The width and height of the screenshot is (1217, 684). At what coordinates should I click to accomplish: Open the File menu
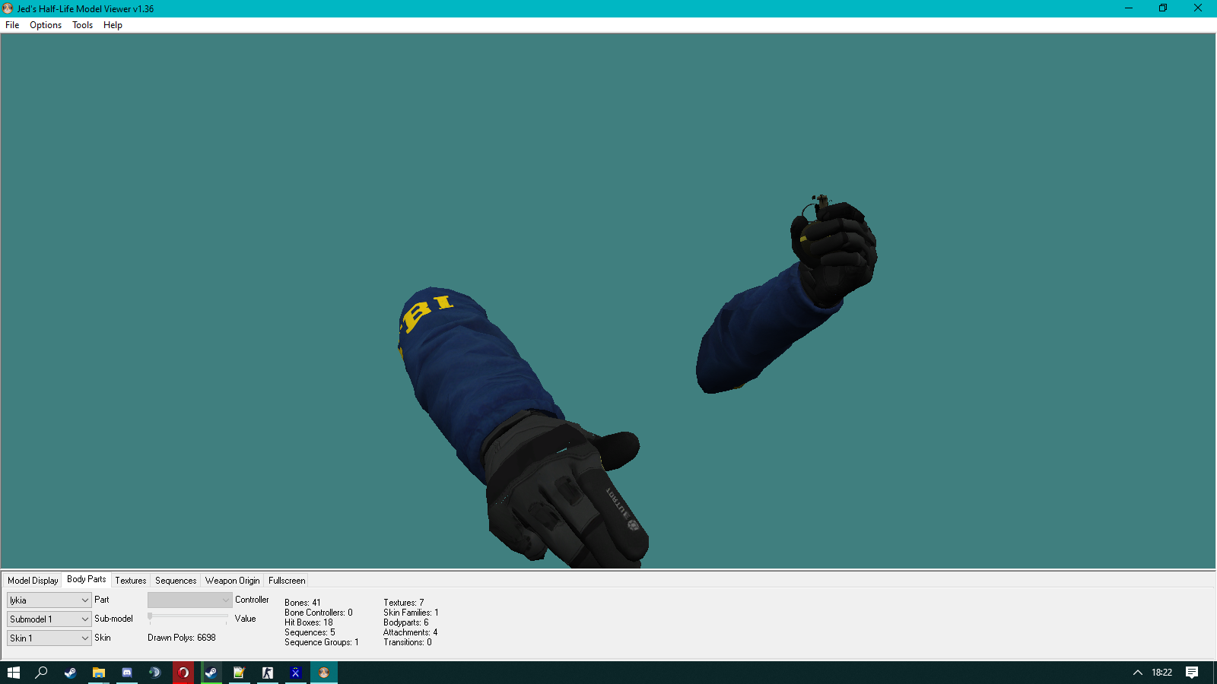pyautogui.click(x=12, y=25)
